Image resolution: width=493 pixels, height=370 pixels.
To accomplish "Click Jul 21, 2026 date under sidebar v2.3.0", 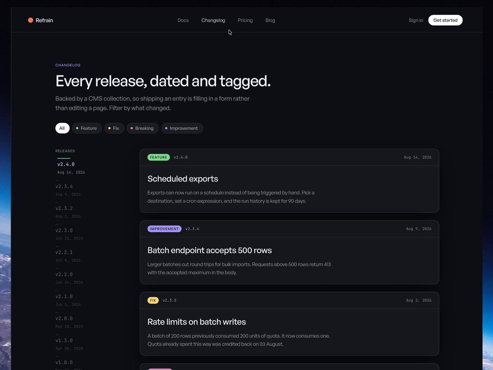I will click(x=69, y=238).
